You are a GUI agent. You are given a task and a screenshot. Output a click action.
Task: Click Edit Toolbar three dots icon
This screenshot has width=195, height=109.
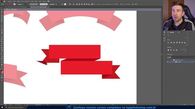coord(2,80)
